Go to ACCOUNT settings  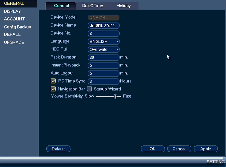coord(14,19)
